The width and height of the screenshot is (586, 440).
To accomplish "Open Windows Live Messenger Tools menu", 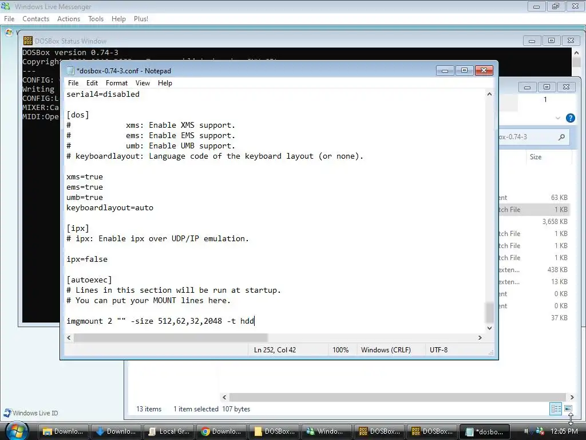I will (x=96, y=19).
